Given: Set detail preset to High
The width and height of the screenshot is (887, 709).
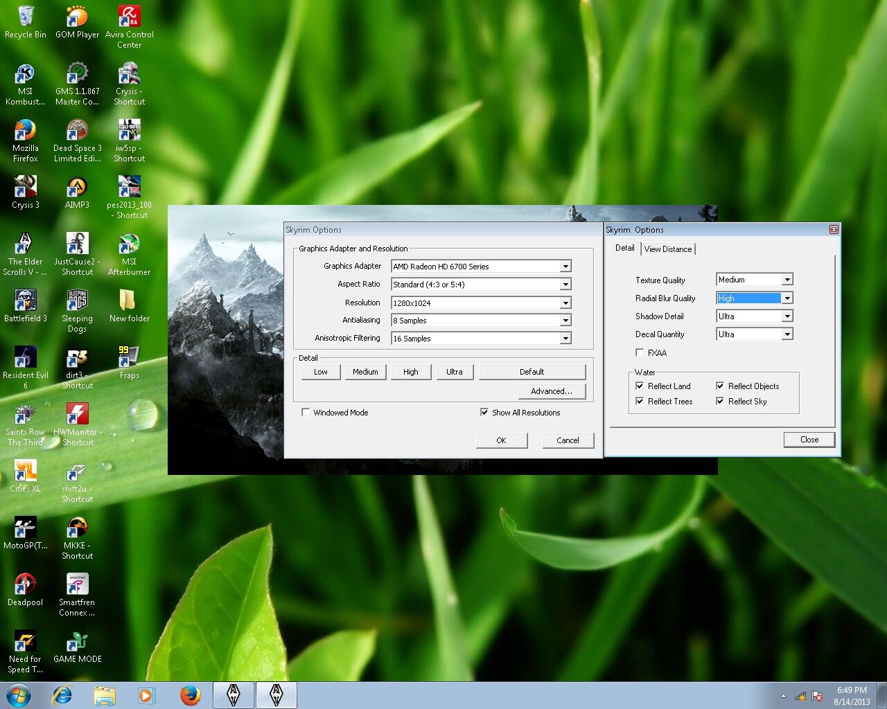Looking at the screenshot, I should [x=411, y=372].
